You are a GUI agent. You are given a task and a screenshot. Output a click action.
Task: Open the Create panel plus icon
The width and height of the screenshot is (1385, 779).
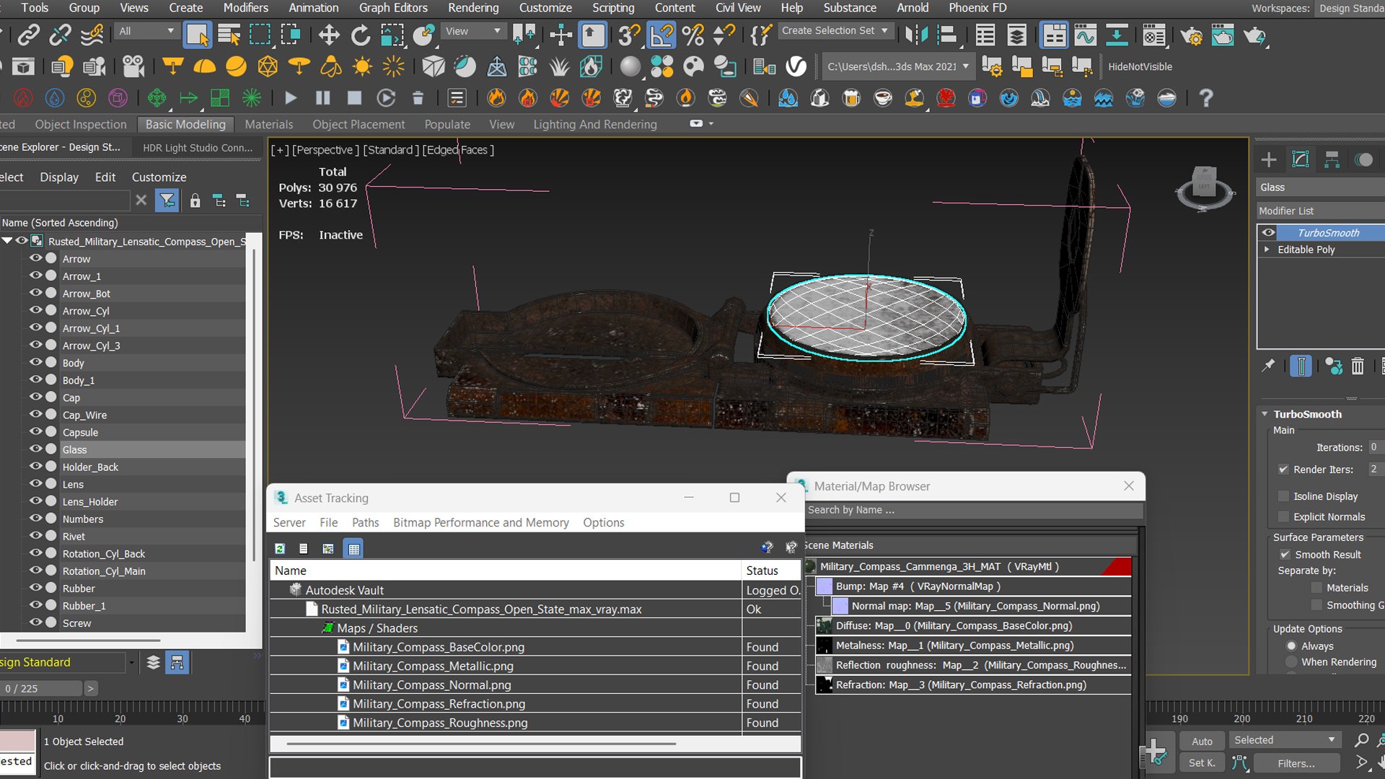point(1269,159)
